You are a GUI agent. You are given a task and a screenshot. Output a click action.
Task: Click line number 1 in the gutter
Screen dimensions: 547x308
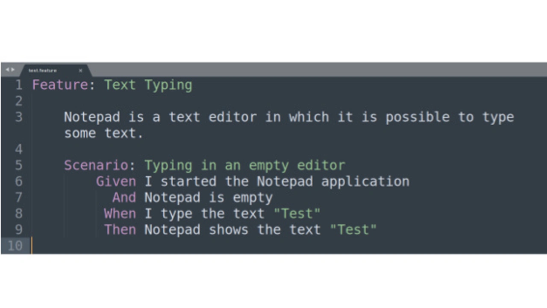pyautogui.click(x=18, y=85)
